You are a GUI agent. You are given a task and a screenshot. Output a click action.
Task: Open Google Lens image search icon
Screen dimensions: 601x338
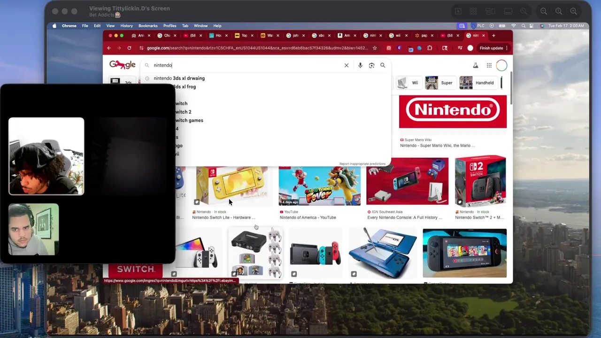(371, 65)
